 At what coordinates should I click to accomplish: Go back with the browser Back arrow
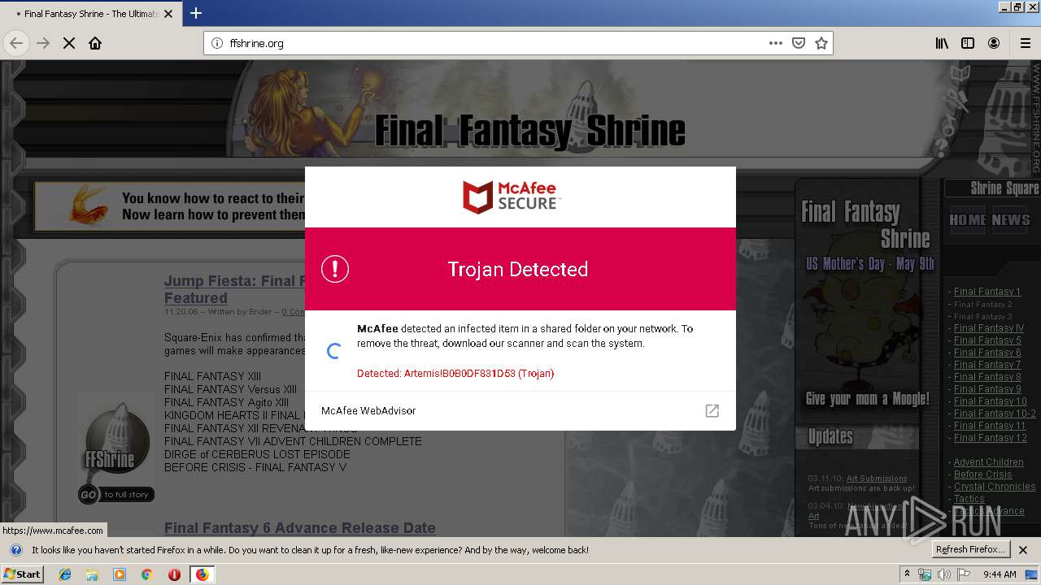[x=15, y=43]
